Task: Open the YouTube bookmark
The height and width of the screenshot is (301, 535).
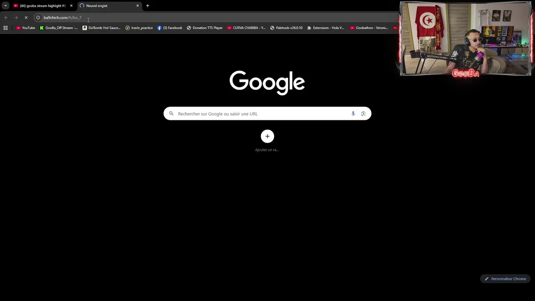Action: click(x=25, y=28)
